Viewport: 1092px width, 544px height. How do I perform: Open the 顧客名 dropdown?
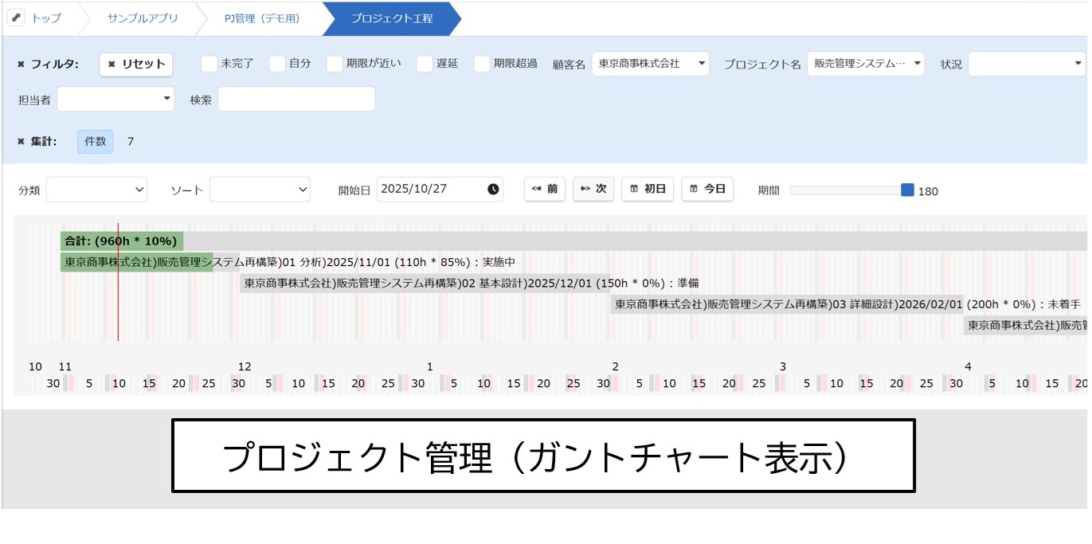[650, 64]
